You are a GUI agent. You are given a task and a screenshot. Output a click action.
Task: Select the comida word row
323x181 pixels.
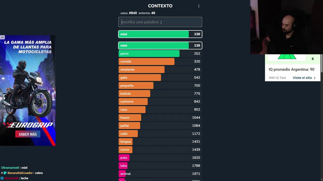tap(160, 62)
